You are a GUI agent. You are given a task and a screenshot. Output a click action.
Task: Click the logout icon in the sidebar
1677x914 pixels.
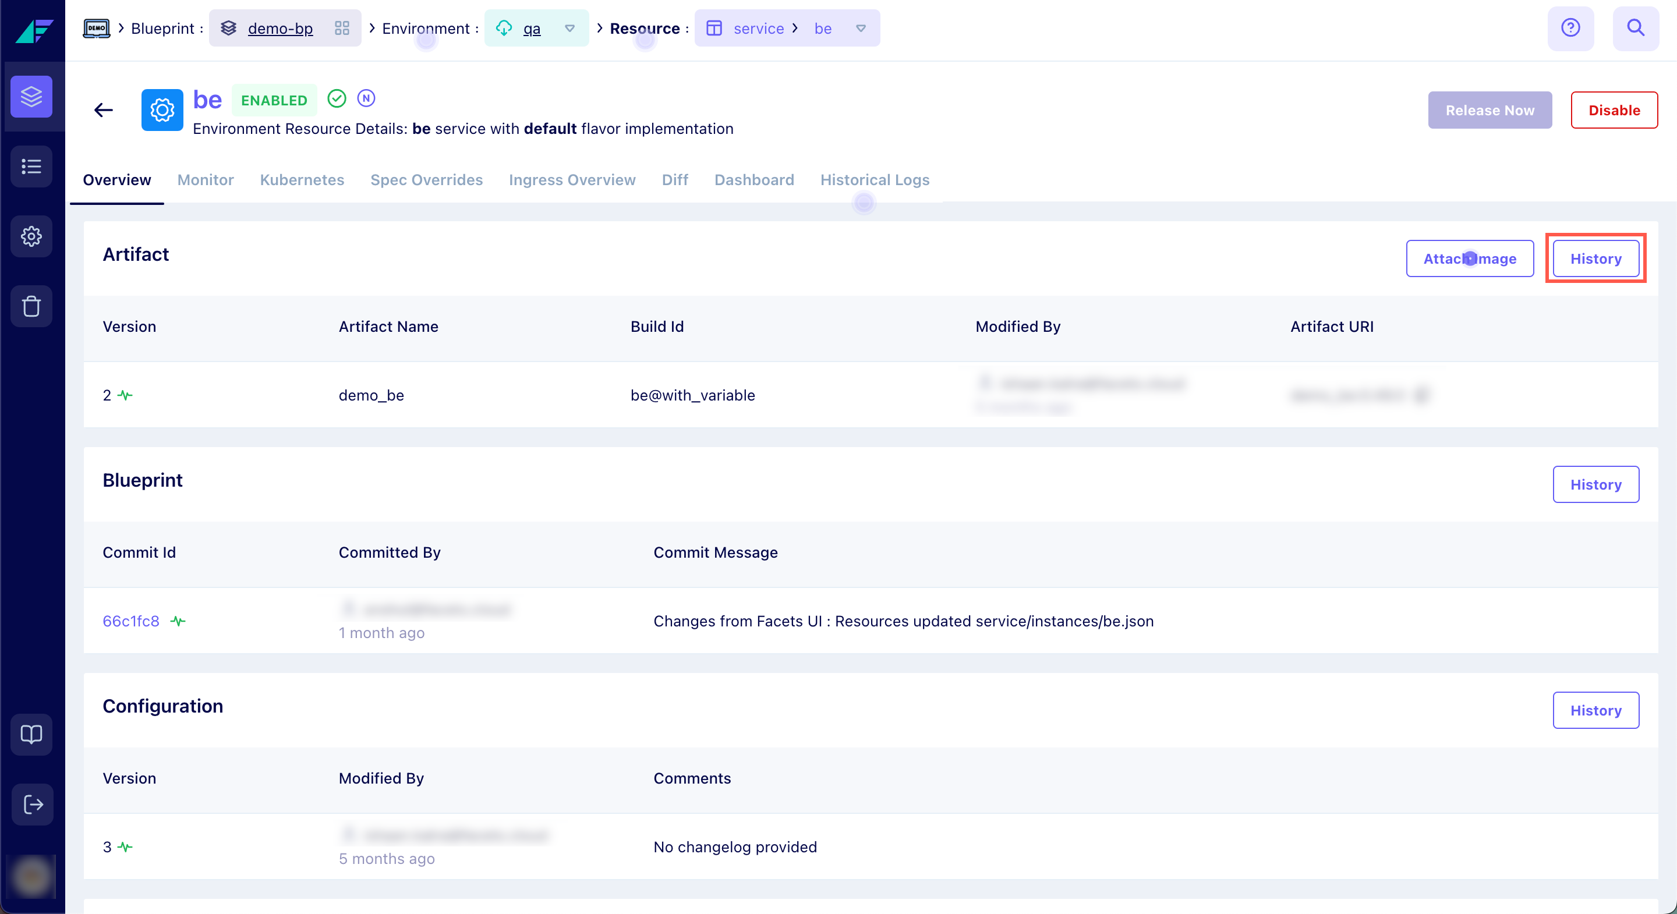(33, 804)
